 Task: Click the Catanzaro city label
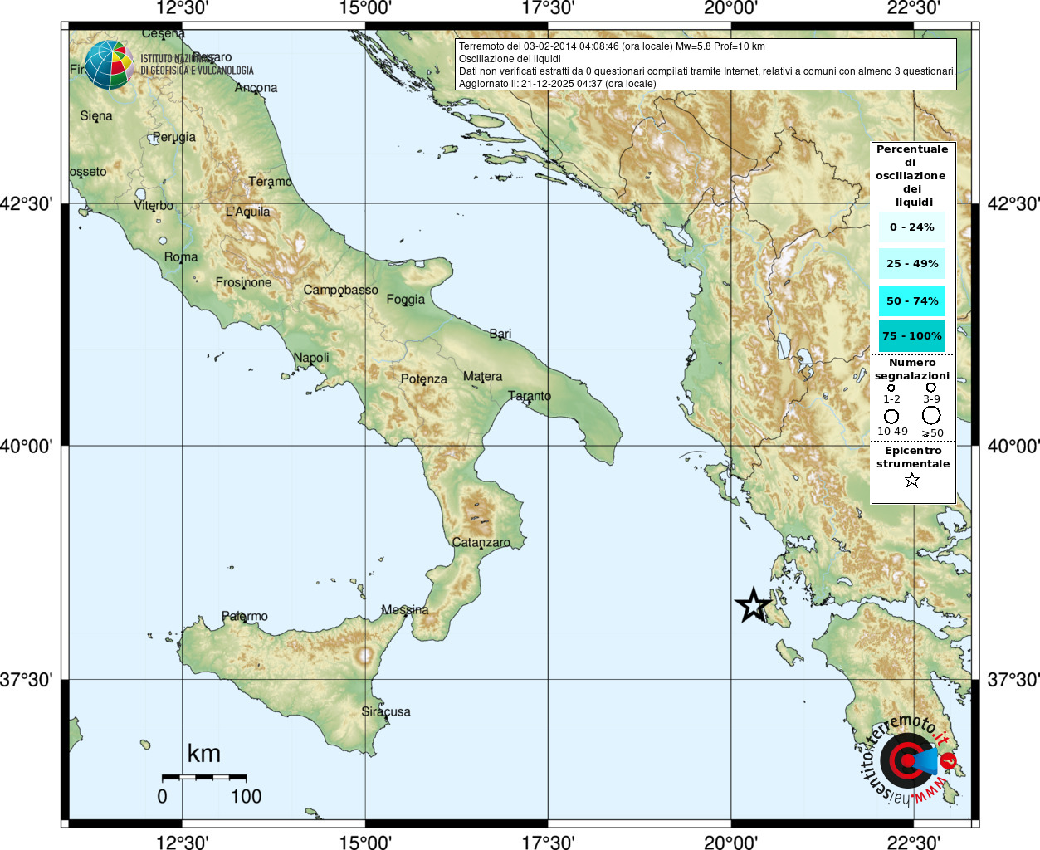[x=481, y=542]
